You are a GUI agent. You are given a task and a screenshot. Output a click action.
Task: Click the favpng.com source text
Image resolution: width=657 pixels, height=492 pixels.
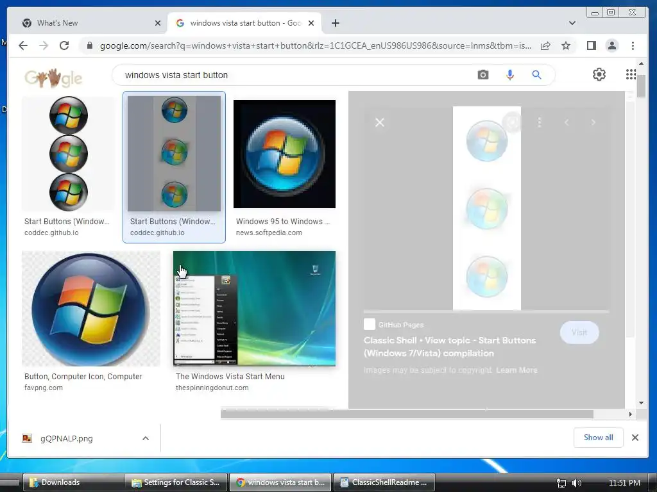click(x=44, y=388)
